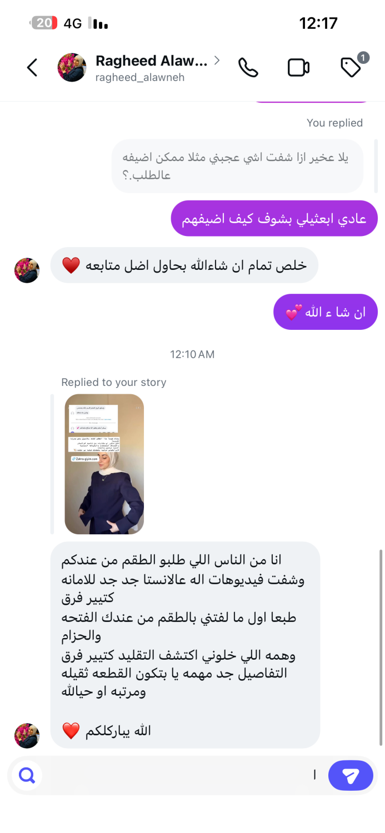Tap the 'Replied to your story' label
The image size is (385, 833).
pos(114,382)
